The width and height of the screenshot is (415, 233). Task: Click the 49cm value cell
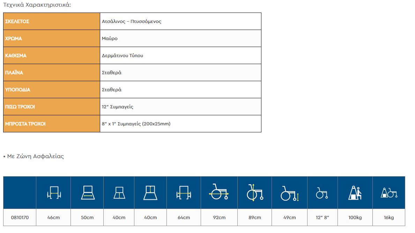pyautogui.click(x=290, y=217)
